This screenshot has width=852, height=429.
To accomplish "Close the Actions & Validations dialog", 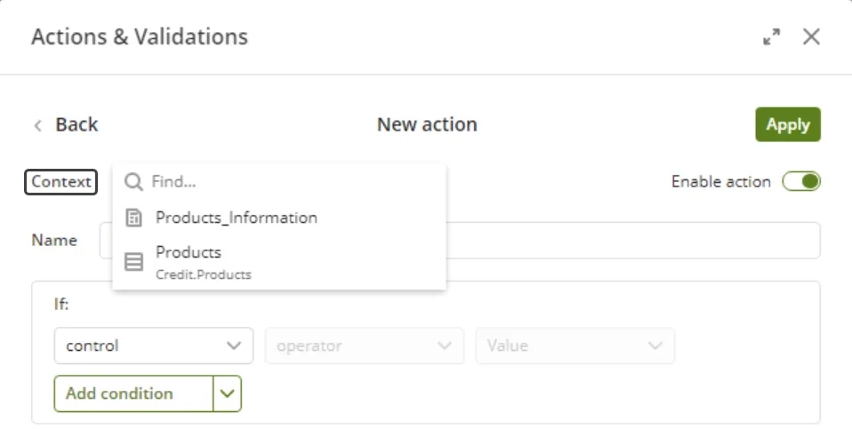I will point(811,37).
